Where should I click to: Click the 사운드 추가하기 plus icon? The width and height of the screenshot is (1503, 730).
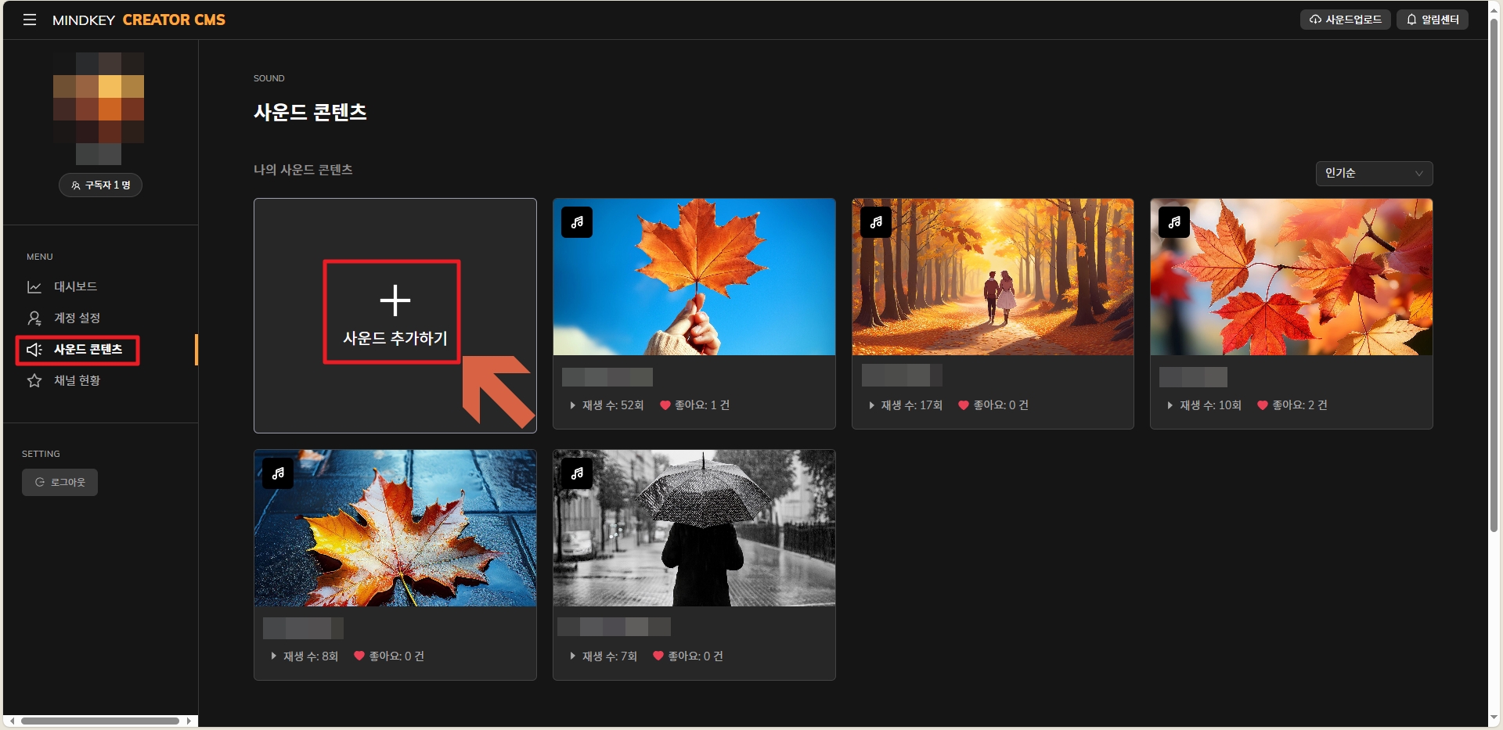395,300
